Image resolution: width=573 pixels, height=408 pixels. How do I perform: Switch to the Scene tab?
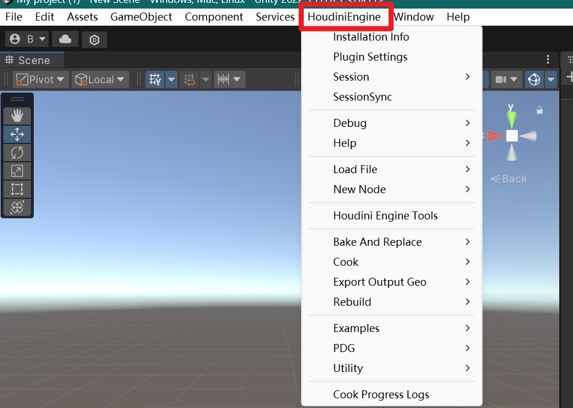32,59
